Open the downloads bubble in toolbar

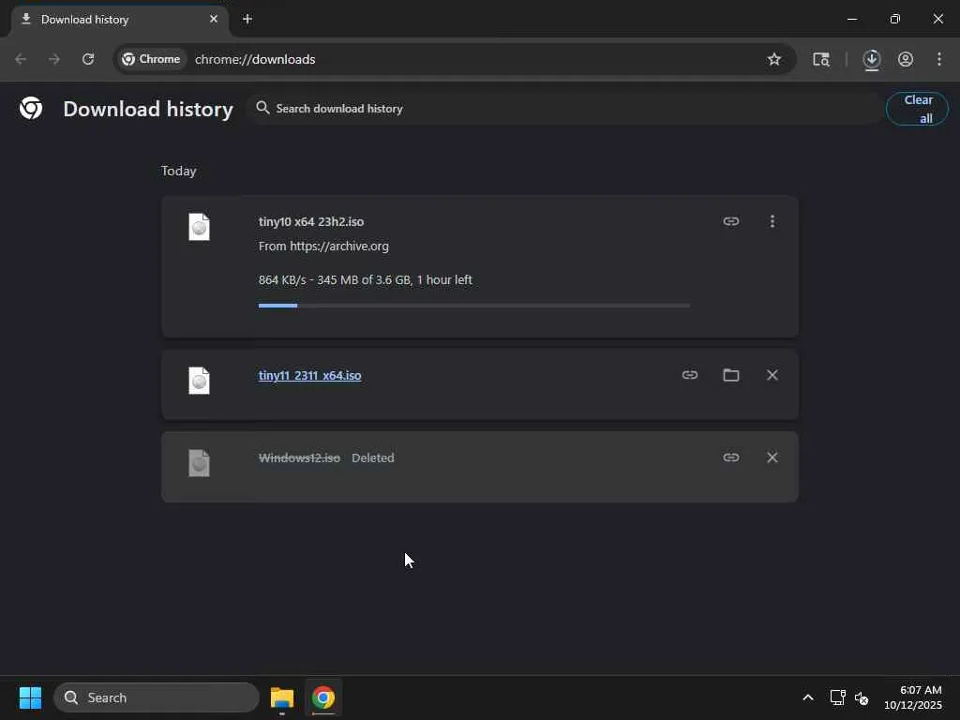(871, 59)
